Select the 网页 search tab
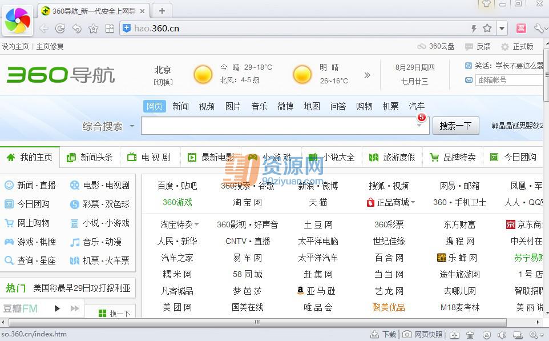 [155, 106]
